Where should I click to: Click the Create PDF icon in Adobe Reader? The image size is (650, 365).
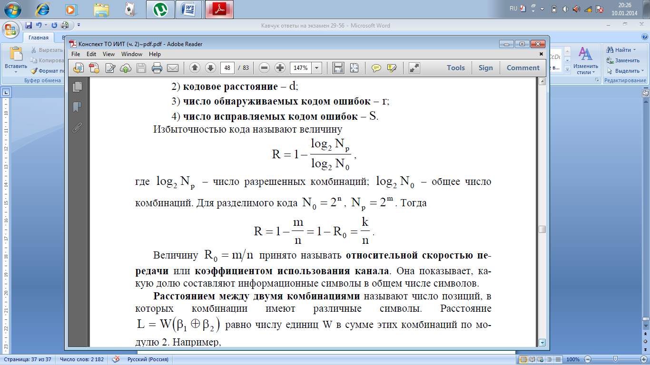(x=94, y=68)
